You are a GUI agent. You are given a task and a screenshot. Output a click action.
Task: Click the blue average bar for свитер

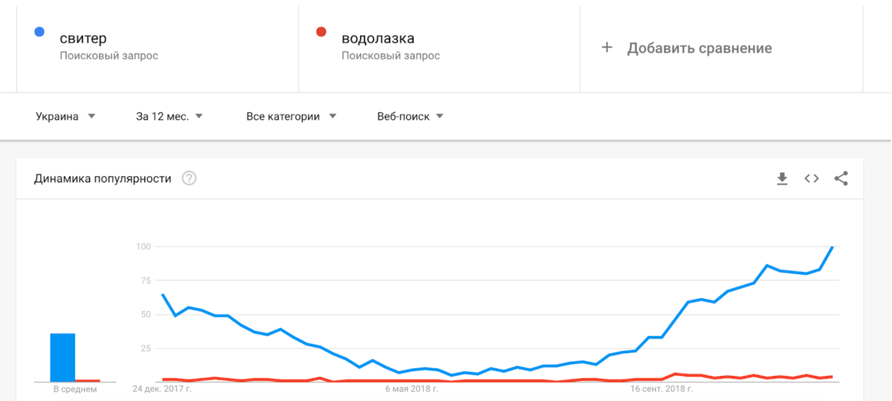tap(63, 357)
